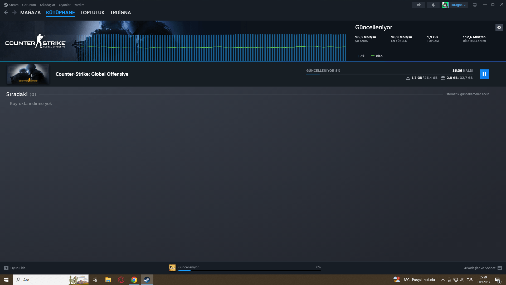
Task: Open the volume control in system tray
Action: click(x=462, y=280)
